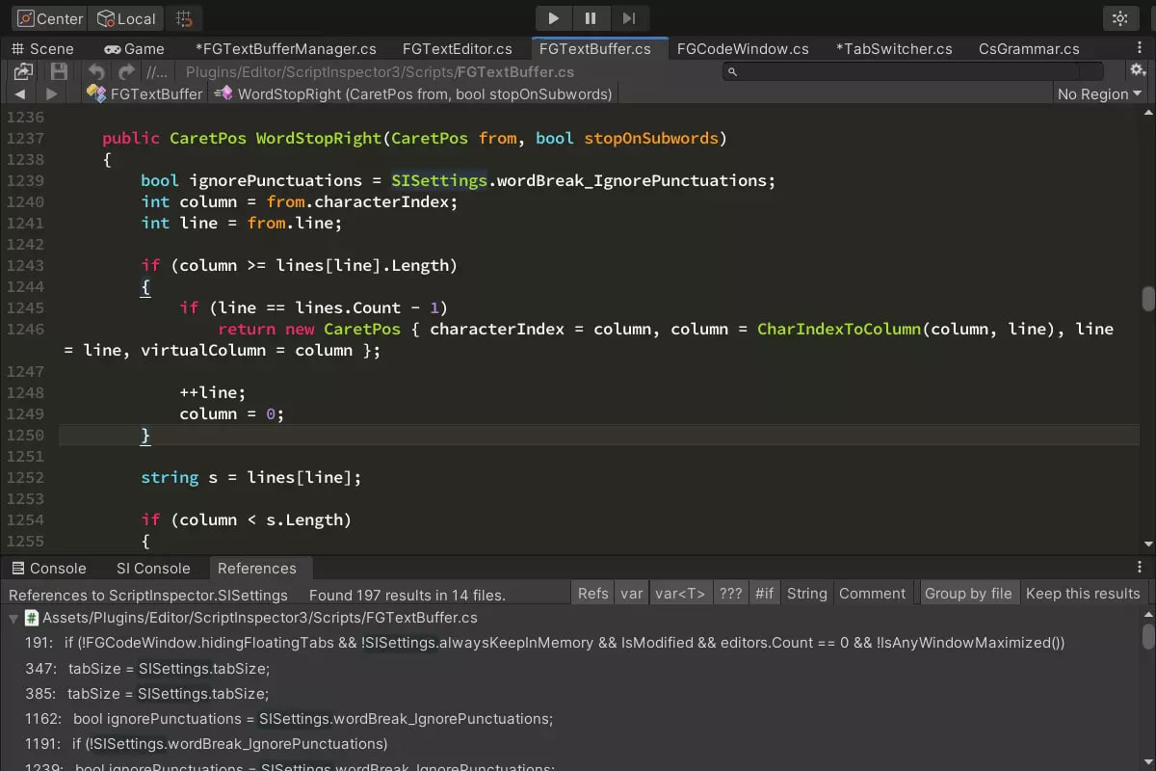Open the References panel options via three-dot icon
The image size is (1156, 771).
[1141, 568]
